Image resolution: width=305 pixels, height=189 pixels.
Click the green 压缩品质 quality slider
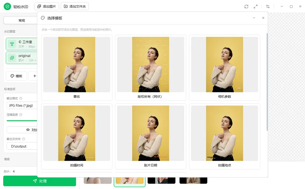click(22, 121)
